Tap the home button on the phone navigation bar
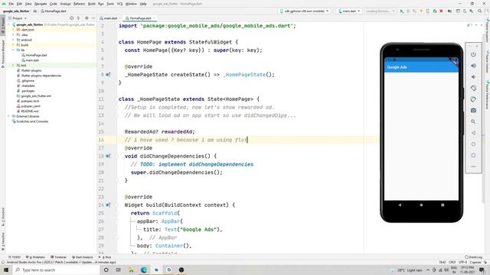The height and width of the screenshot is (275, 490). point(421,205)
